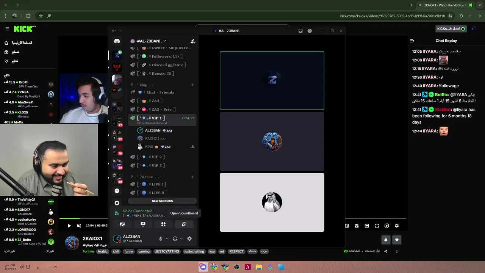Mute the ALZ3BAN microphone
The width and height of the screenshot is (485, 273).
(161, 238)
